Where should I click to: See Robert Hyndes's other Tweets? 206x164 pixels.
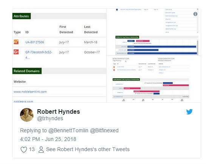click(88, 149)
